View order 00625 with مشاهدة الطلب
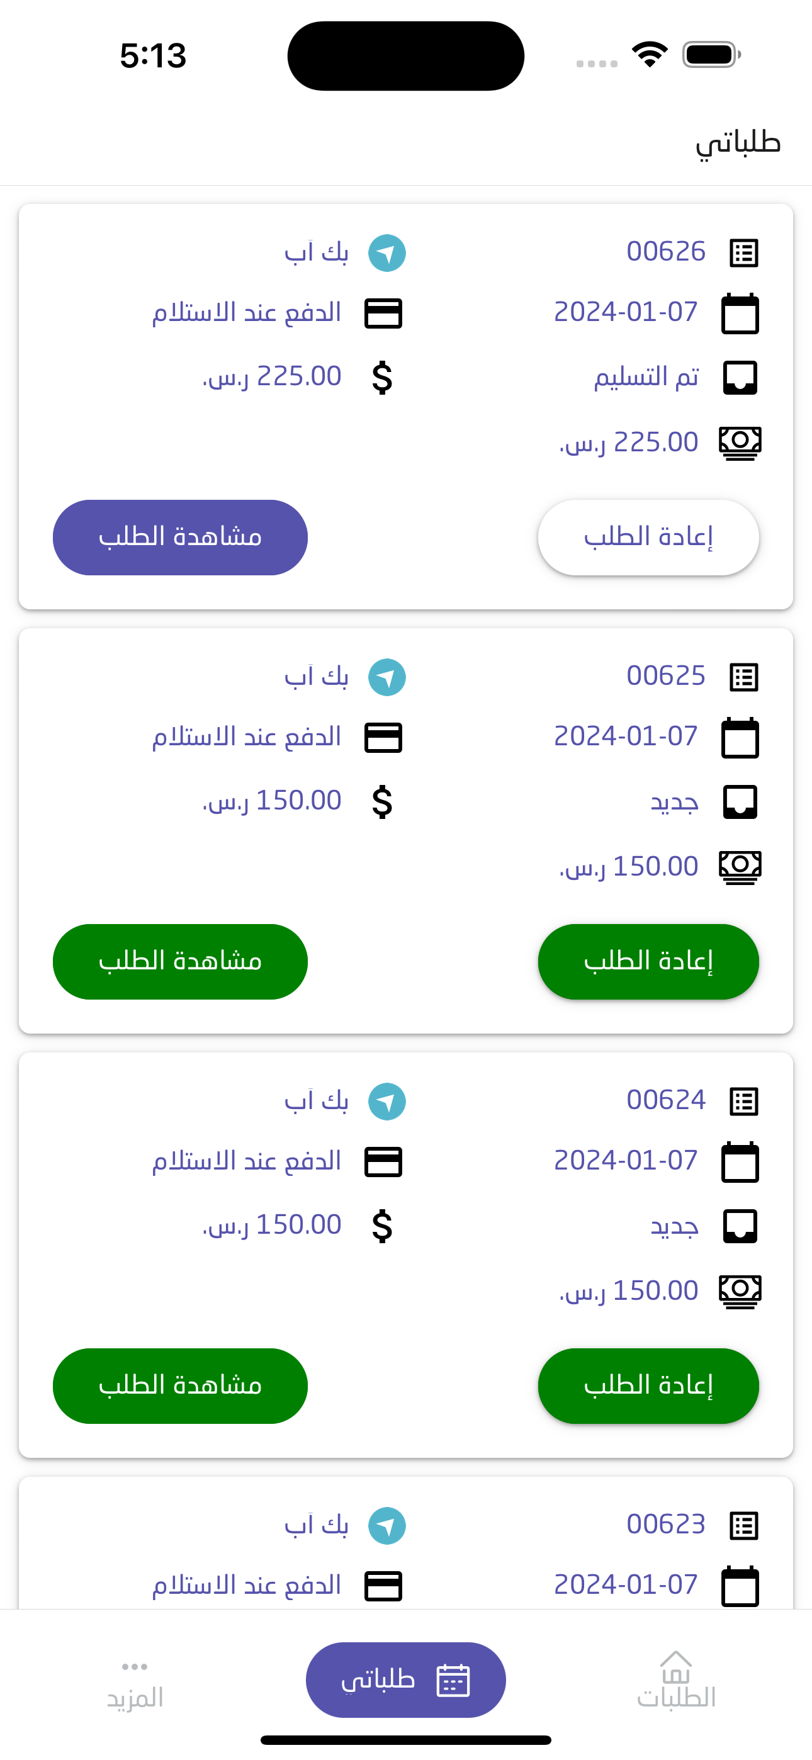The height and width of the screenshot is (1760, 812). 180,961
